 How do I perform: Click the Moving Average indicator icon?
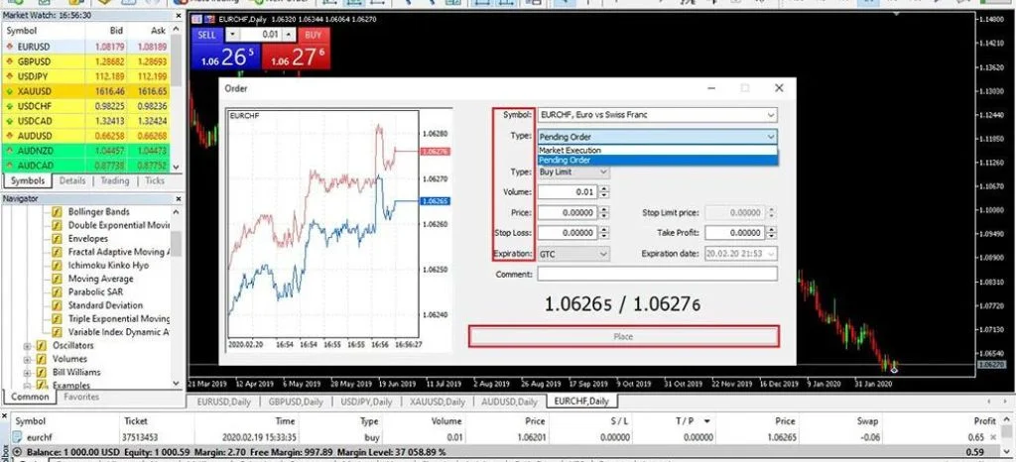pyautogui.click(x=58, y=279)
